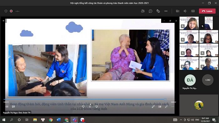Toggle subtitles in the video player
The image size is (219, 123).
coord(13,107)
